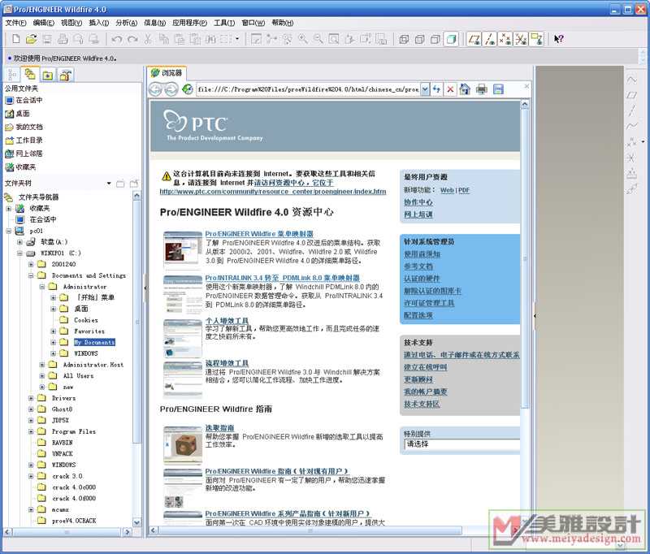
Task: Click the browser Print icon
Action: 481,89
